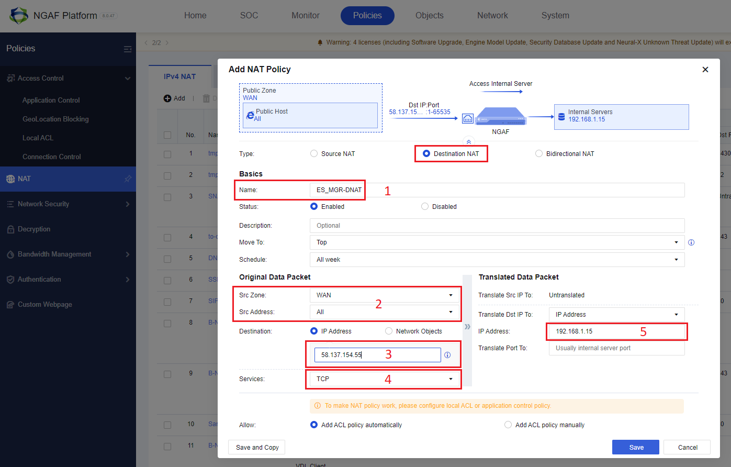Click the Save button

[x=636, y=447]
